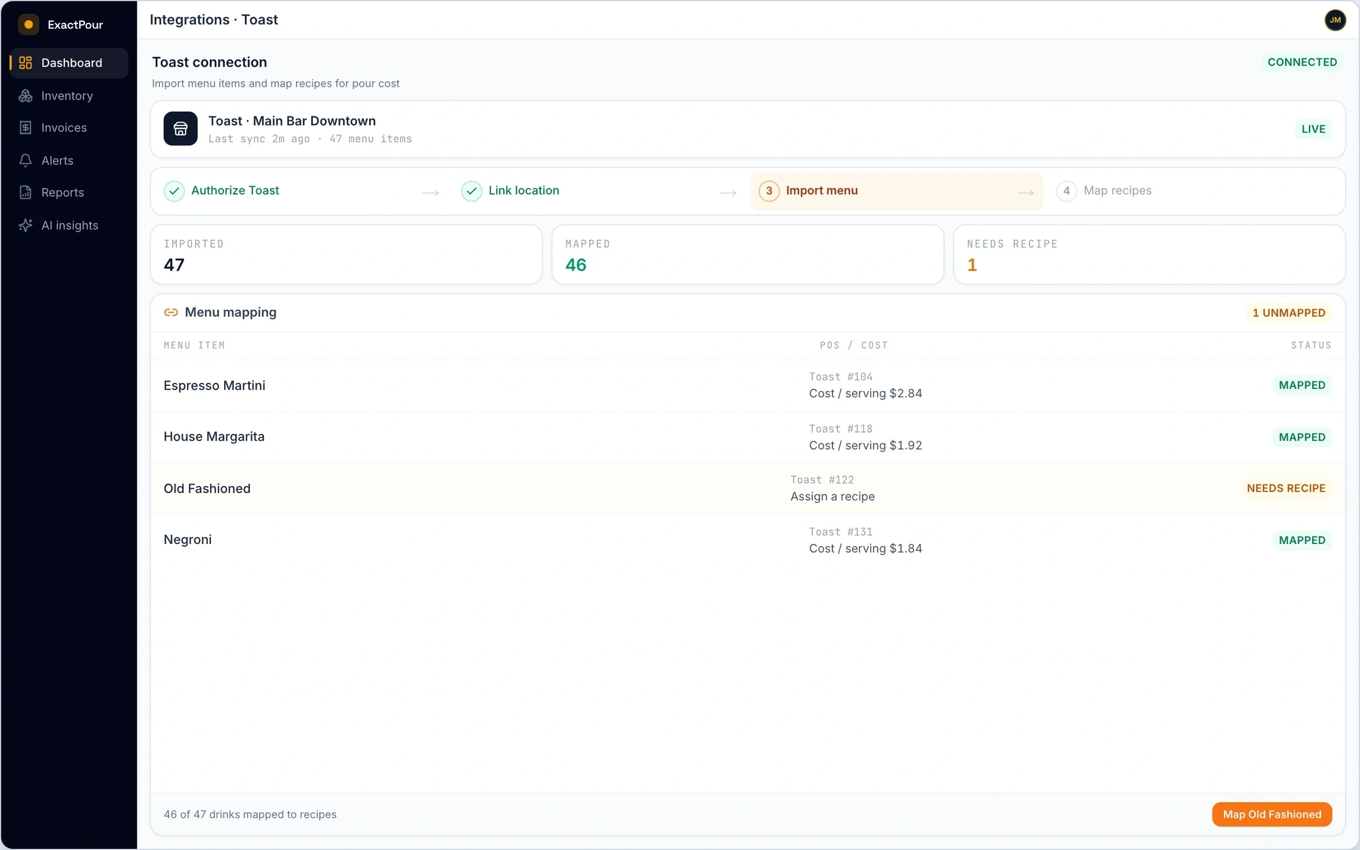This screenshot has width=1360, height=850.
Task: Select AI insights menu item
Action: click(x=69, y=225)
